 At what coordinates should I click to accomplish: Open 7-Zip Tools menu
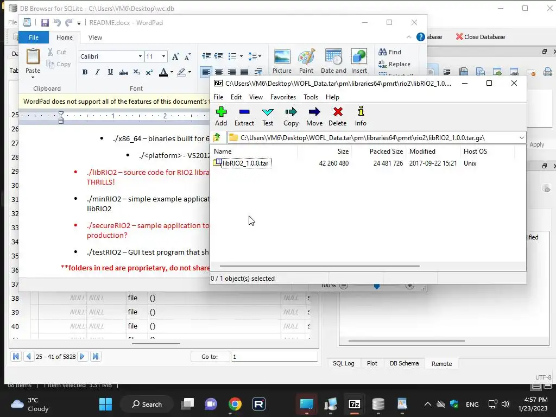click(x=311, y=97)
